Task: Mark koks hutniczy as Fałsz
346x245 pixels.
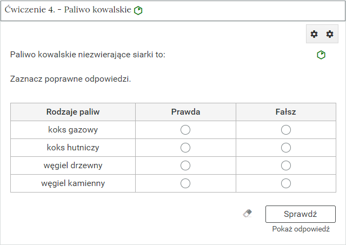Action: (x=286, y=148)
